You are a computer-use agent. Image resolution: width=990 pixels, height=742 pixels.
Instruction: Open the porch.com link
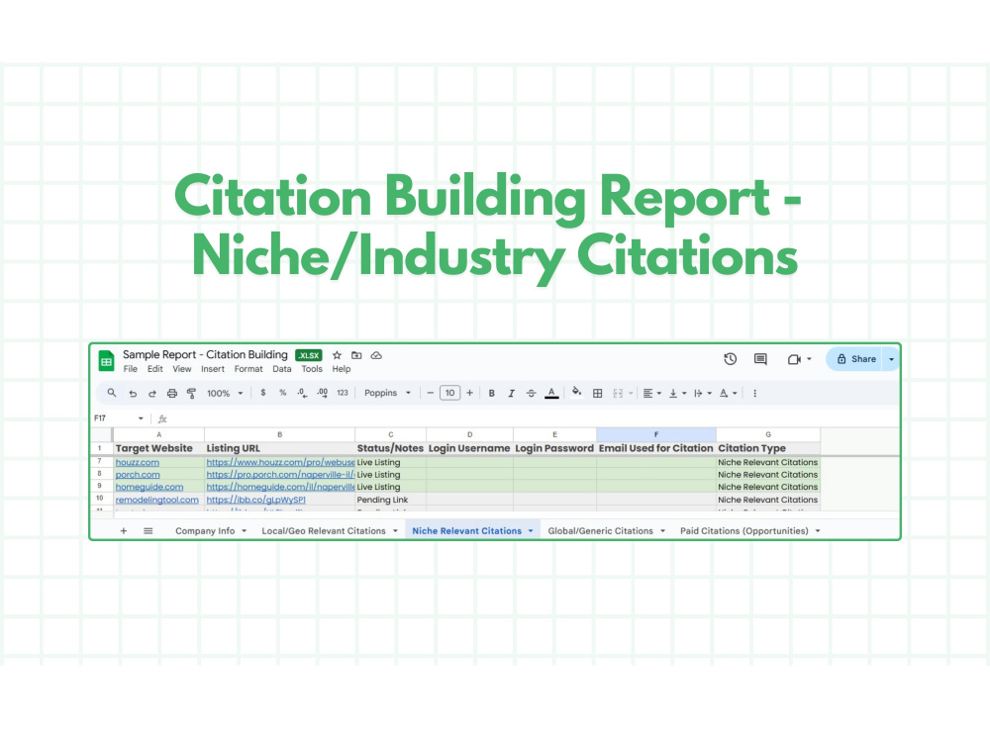point(138,475)
